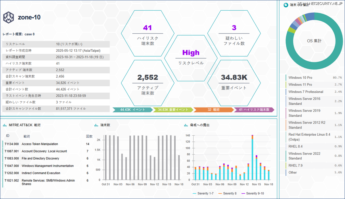The width and height of the screenshot is (345, 199).
Task: Toggle the Severity 8 legend entry
Action: 227,194
